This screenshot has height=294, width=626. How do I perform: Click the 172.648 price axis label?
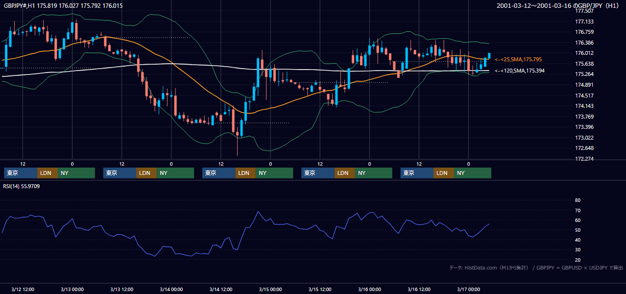coord(584,148)
